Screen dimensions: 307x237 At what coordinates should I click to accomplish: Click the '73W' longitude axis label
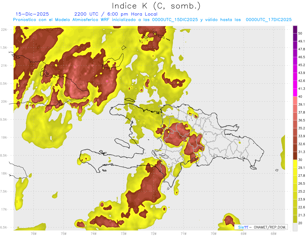point(124,234)
